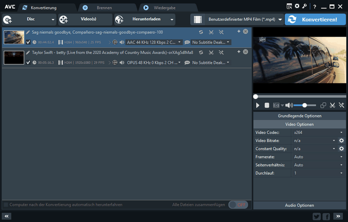Click video reel icon on Taylor Swift row
The image size is (348, 222).
coord(115,62)
